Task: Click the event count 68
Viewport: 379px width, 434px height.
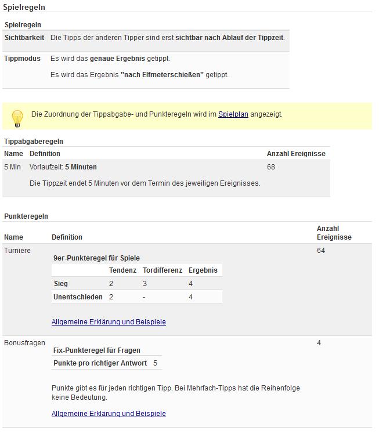Action: [271, 167]
